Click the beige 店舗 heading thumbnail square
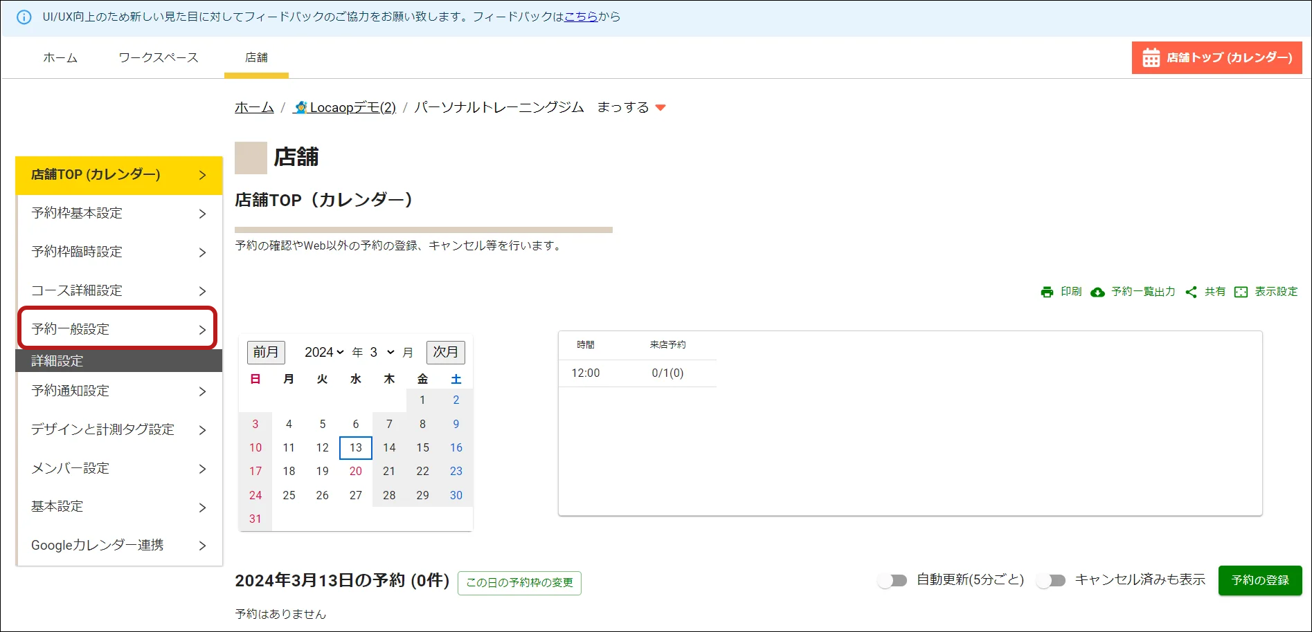 click(x=251, y=158)
